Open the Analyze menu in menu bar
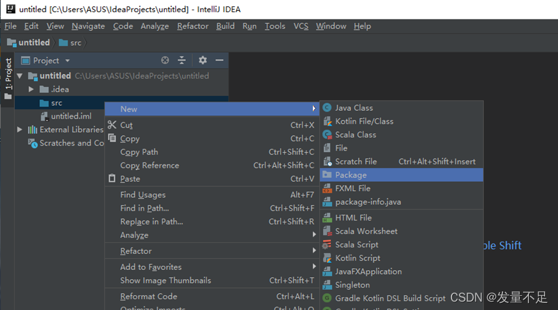Screen dimensions: 558x310 pos(155,26)
